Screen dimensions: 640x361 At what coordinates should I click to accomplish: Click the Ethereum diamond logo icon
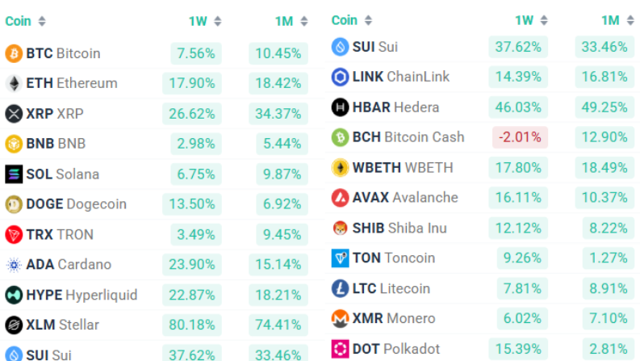tap(14, 83)
